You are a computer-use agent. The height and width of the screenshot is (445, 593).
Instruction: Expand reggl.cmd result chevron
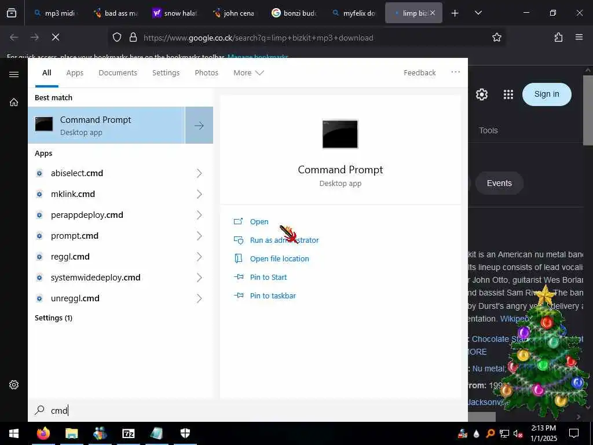pyautogui.click(x=199, y=257)
